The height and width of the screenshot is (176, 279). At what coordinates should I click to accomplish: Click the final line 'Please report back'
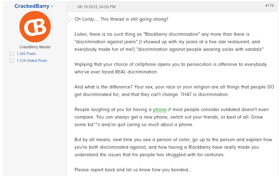tap(133, 169)
